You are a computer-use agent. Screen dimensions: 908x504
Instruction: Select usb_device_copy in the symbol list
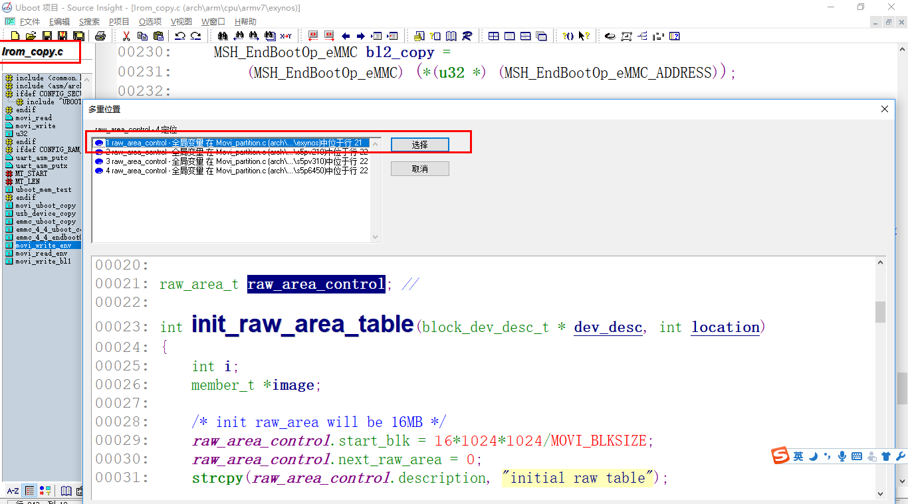(45, 213)
